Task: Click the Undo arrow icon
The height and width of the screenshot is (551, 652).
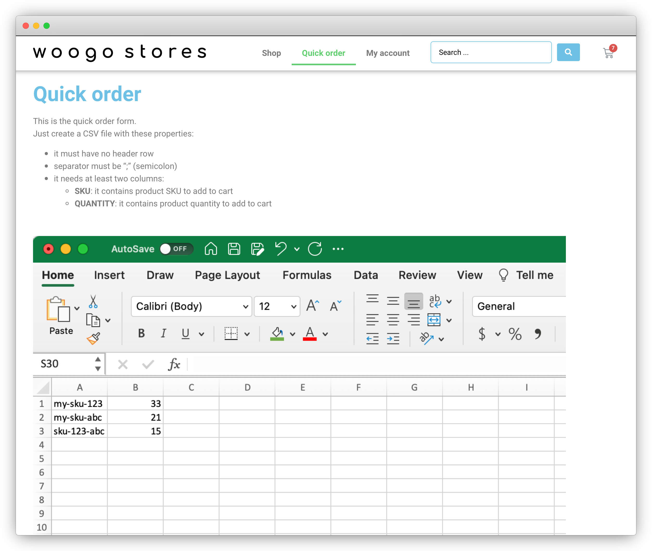Action: [x=280, y=249]
